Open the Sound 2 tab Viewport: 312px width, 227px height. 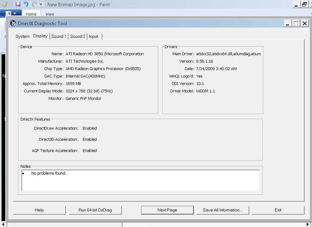78,36
